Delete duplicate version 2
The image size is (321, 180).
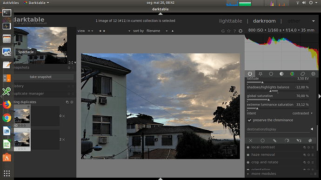coord(63,140)
